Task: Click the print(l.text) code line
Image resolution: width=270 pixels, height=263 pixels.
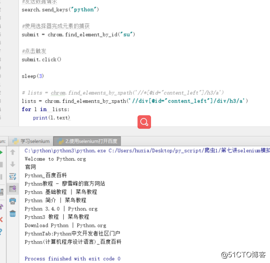Action: pos(51,118)
